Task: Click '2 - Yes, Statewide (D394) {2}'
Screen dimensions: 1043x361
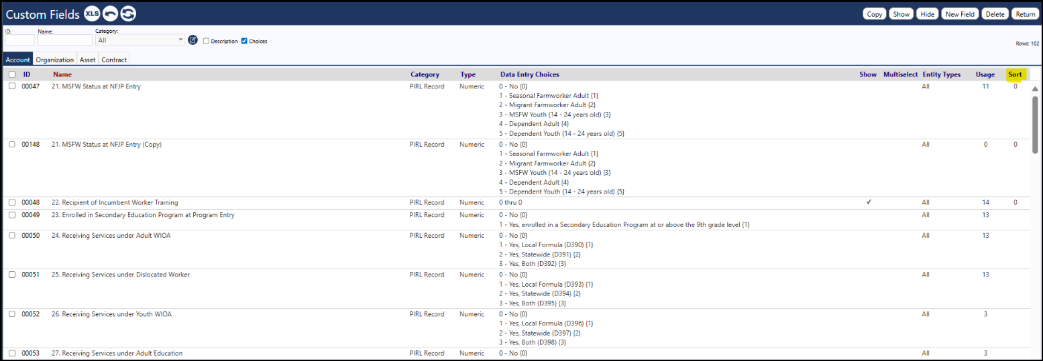Action: point(540,294)
